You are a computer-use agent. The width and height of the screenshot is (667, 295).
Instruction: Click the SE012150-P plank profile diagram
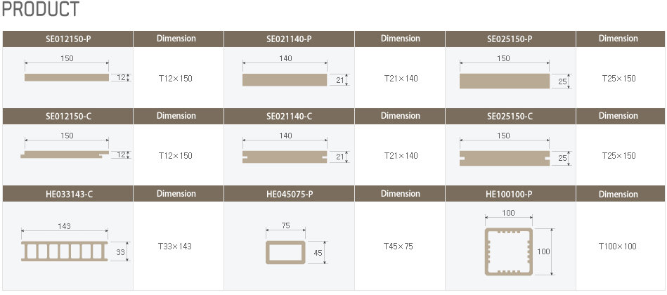[67, 77]
